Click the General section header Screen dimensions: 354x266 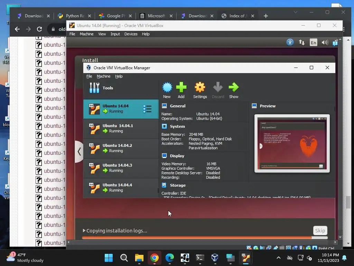177,106
